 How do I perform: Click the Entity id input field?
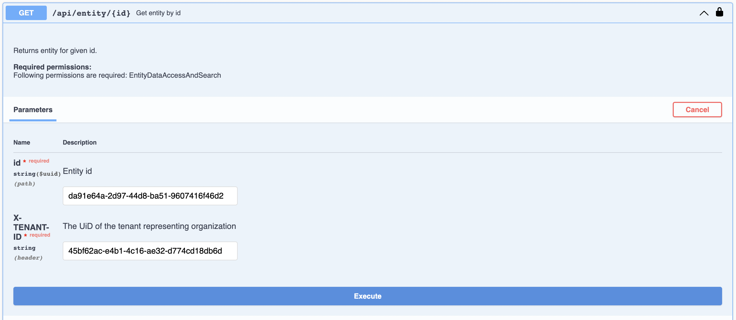150,196
